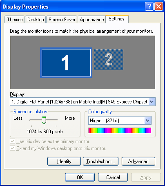Click the title bar Help question mark
This screenshot has height=186, width=165.
point(149,6)
